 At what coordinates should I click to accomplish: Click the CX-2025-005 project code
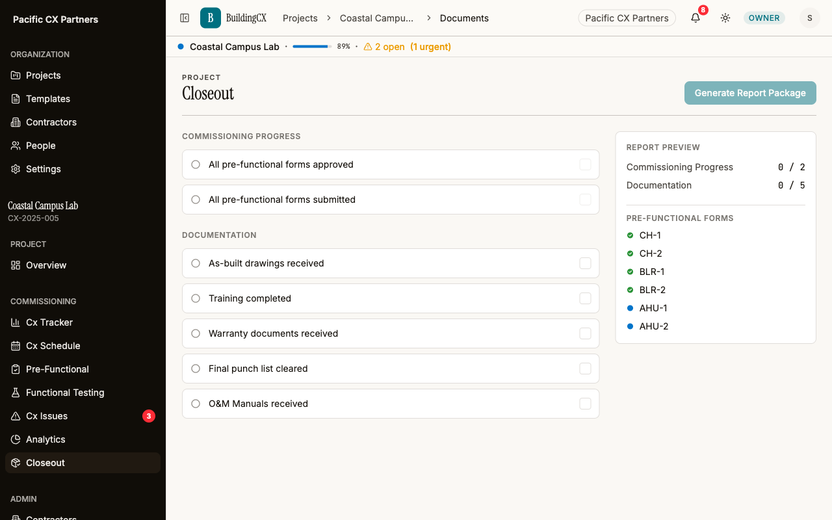(x=33, y=218)
